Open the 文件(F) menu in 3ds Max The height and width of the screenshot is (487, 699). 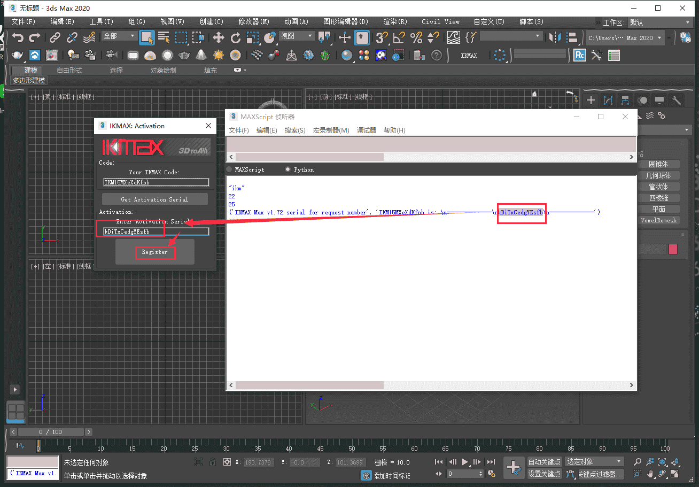click(24, 22)
